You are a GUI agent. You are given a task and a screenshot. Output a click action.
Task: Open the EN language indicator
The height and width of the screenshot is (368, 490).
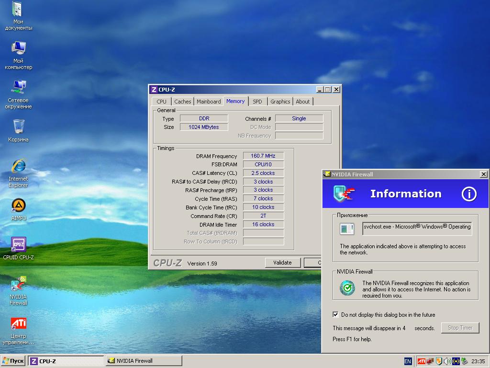tap(408, 361)
